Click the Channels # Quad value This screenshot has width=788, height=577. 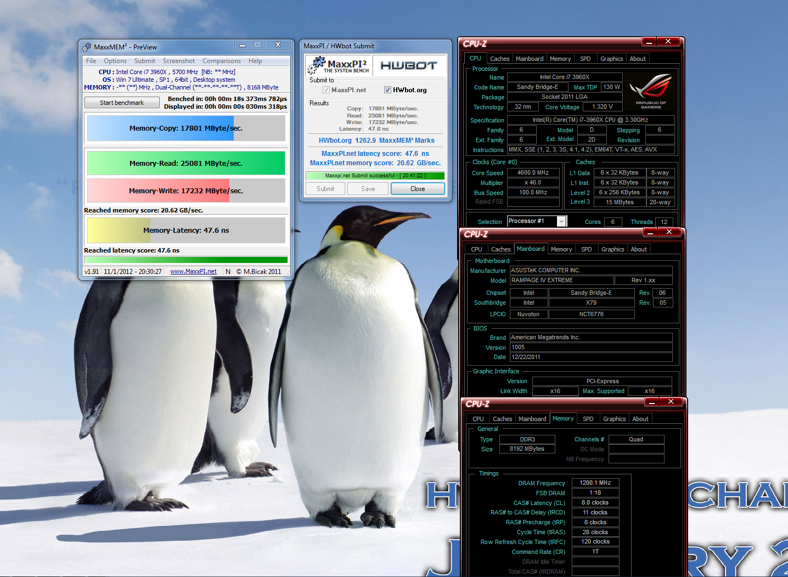[x=636, y=439]
